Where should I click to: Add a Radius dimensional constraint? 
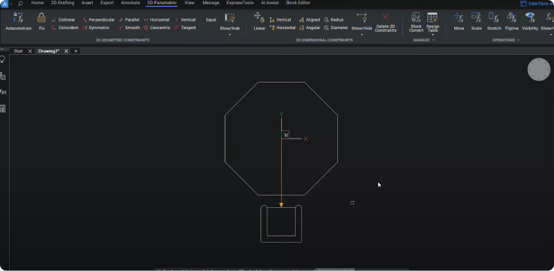(x=334, y=20)
